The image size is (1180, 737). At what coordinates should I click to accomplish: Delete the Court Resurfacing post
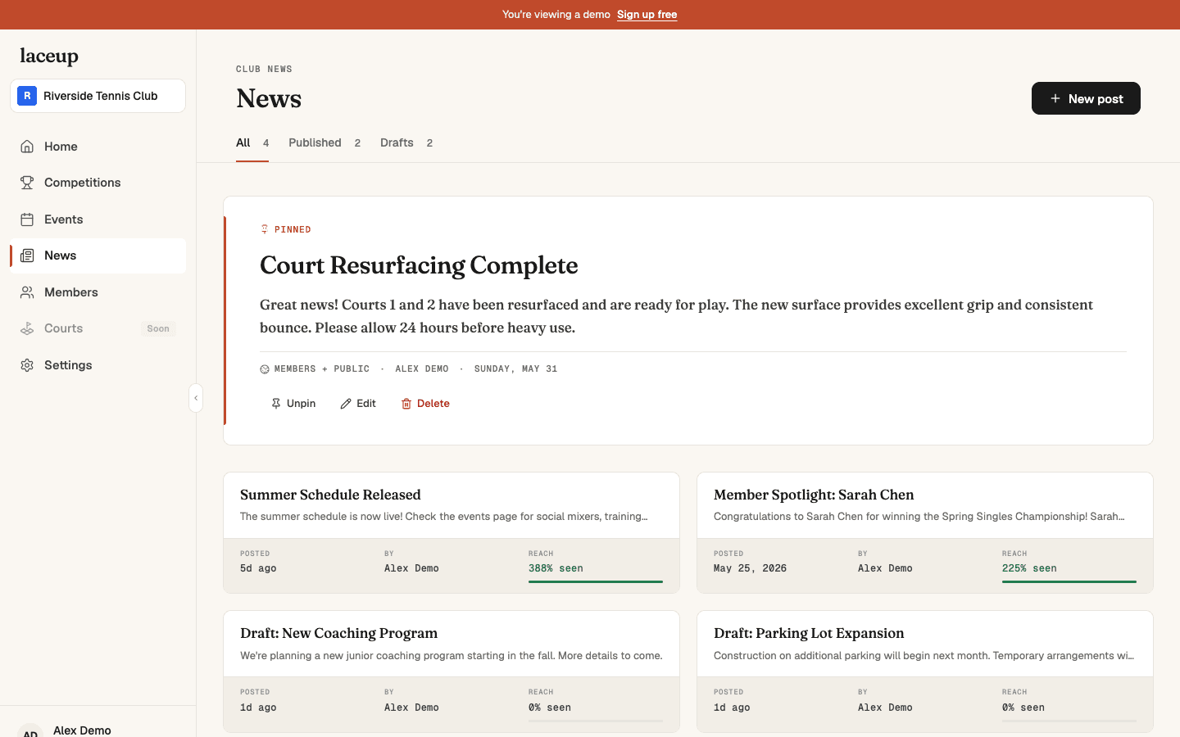point(425,404)
